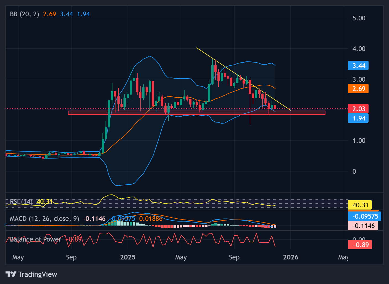Click the orange basis value 2.69 label
389x284 pixels.
pyautogui.click(x=358, y=89)
